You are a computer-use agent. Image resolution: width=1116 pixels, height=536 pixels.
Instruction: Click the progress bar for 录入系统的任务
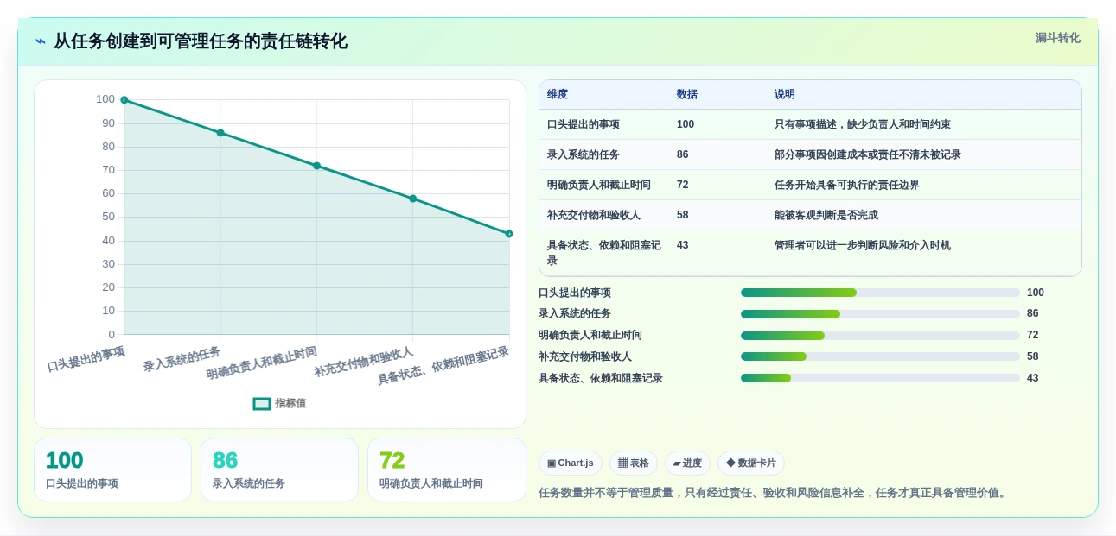click(880, 314)
